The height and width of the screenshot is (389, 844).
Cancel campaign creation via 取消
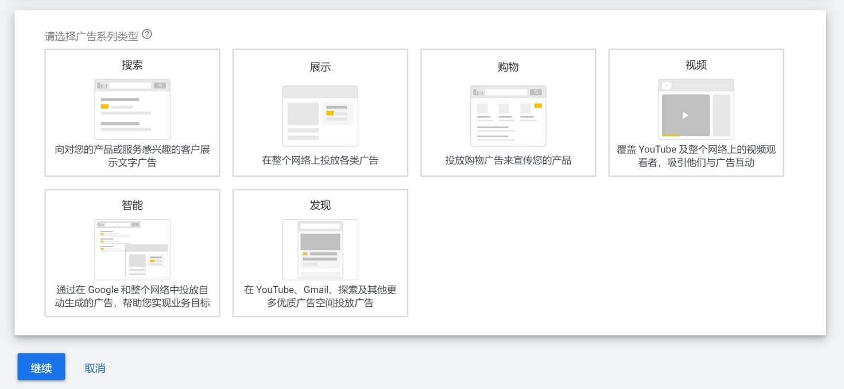[96, 367]
